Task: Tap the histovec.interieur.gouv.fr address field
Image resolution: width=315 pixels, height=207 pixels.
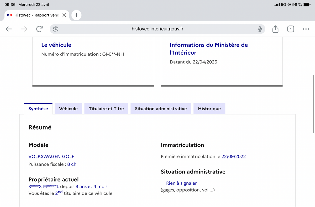Action: click(157, 29)
